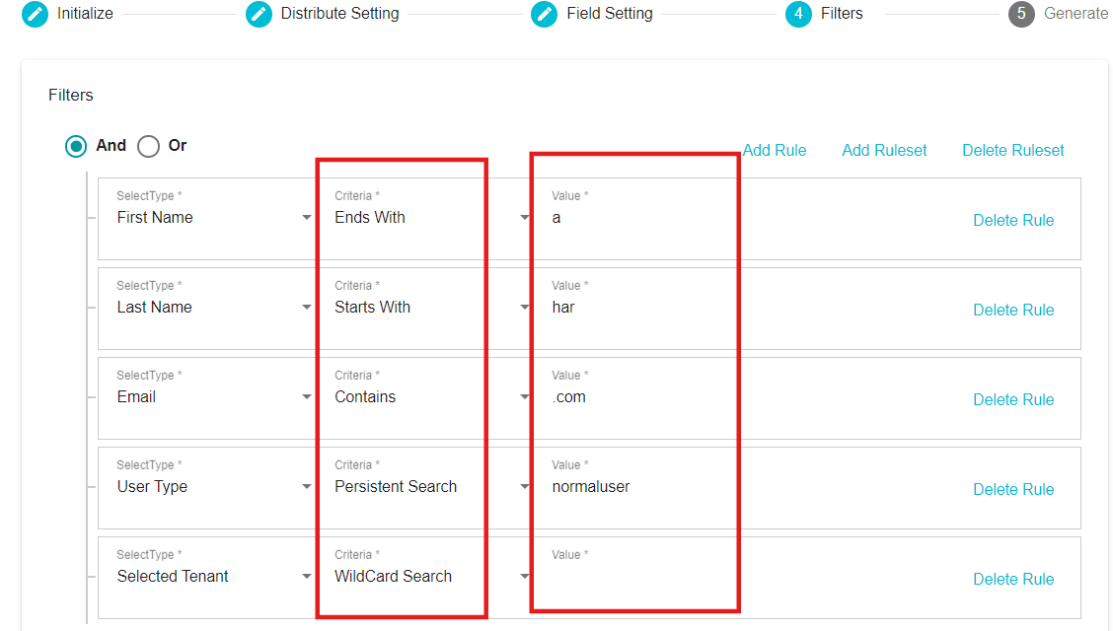The image size is (1113, 631).
Task: Expand the Contains criteria dropdown arrow
Action: point(525,397)
